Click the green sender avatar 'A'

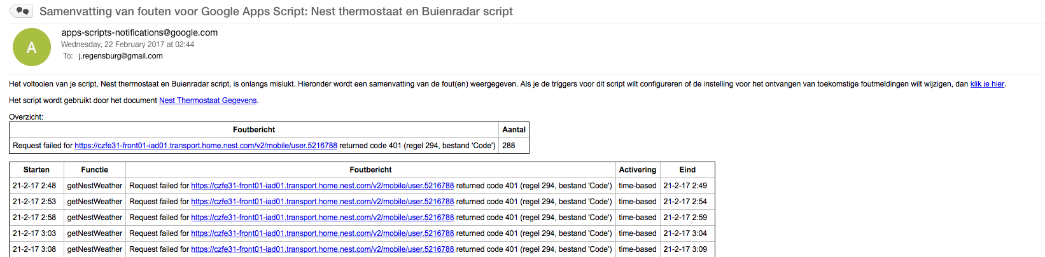tap(31, 47)
